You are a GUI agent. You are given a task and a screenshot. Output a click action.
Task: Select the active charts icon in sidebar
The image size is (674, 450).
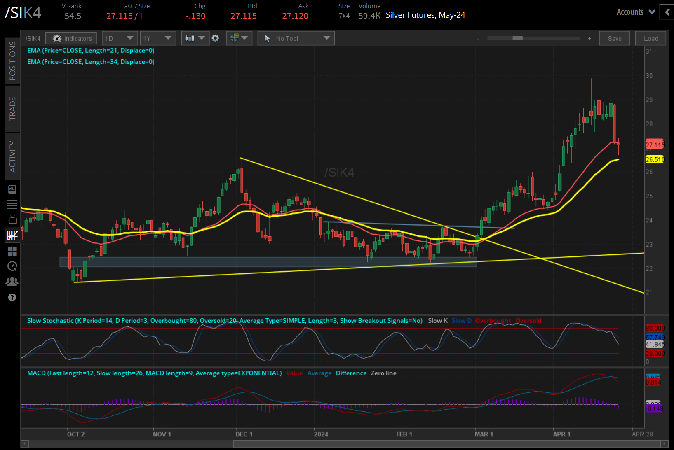click(x=12, y=235)
